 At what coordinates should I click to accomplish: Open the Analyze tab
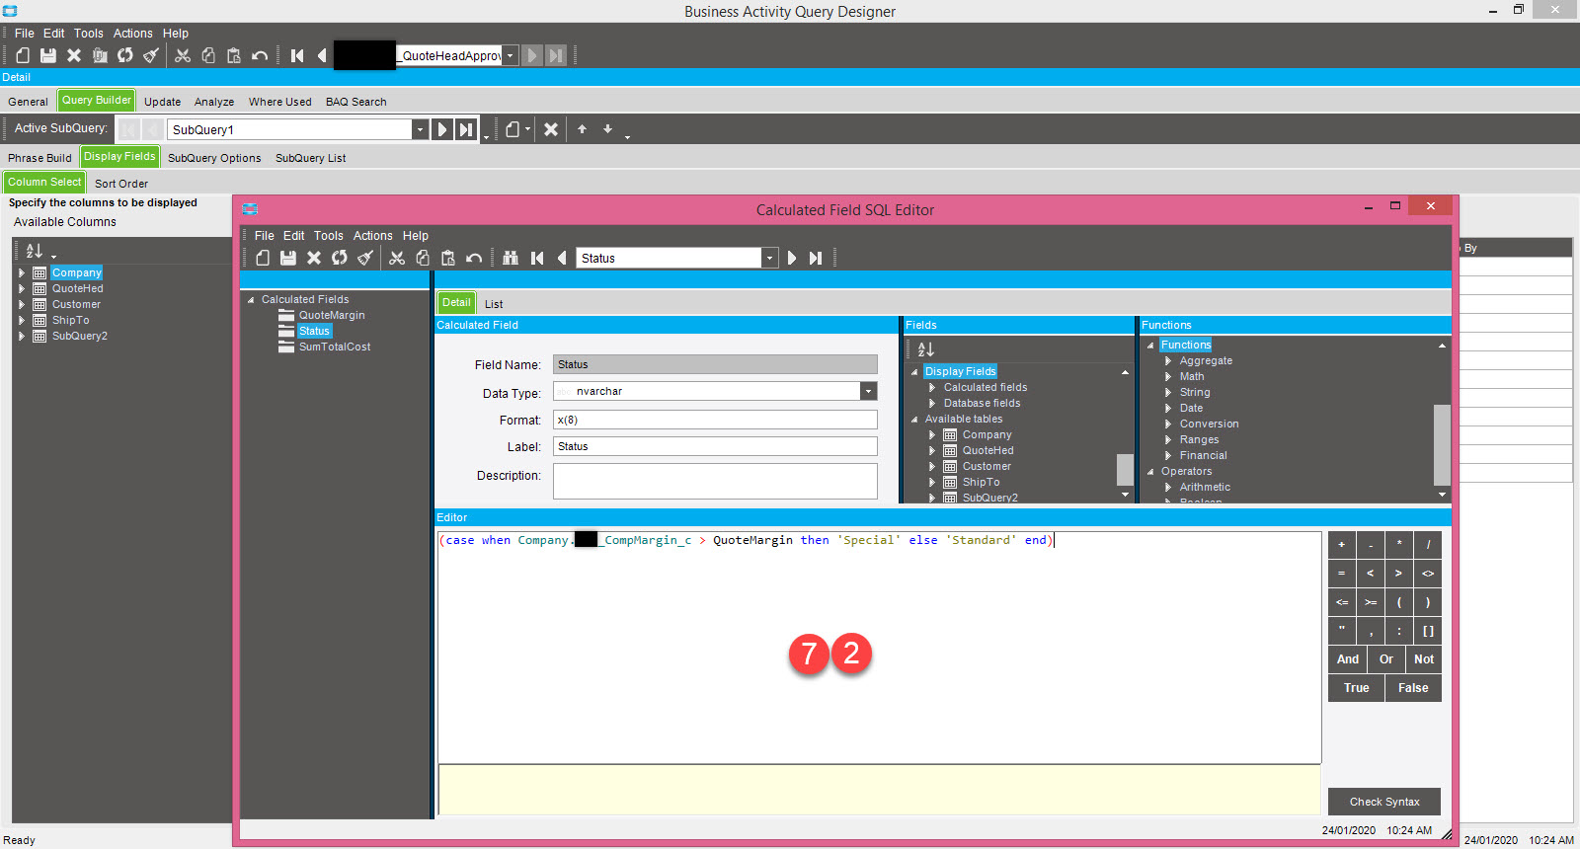coord(214,102)
